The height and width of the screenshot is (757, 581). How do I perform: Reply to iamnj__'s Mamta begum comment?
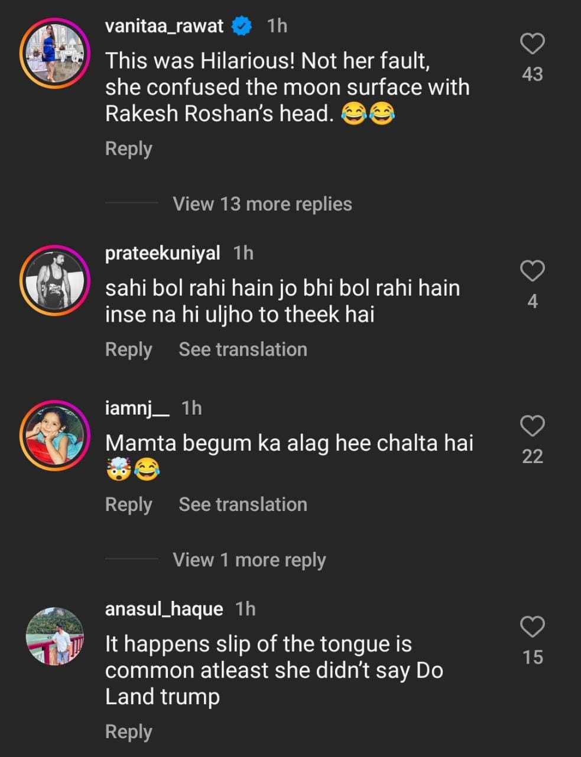128,504
